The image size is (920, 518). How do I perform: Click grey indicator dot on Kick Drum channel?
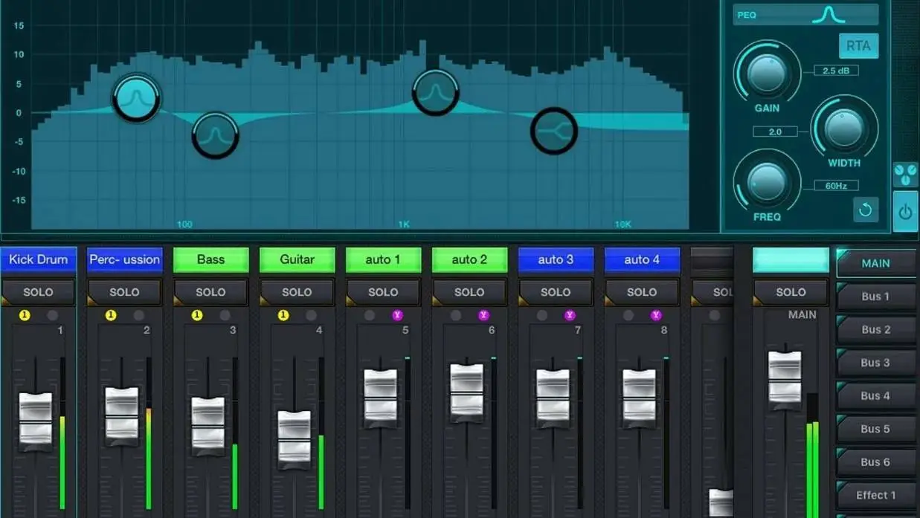(52, 315)
